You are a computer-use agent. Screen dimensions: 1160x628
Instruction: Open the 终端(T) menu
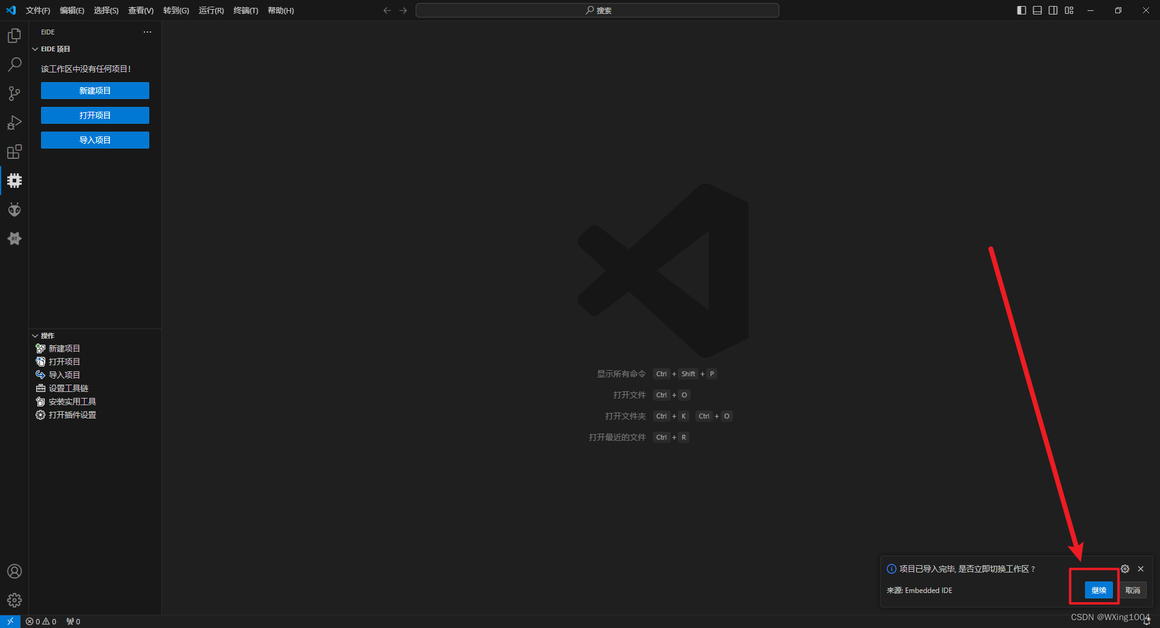(245, 10)
